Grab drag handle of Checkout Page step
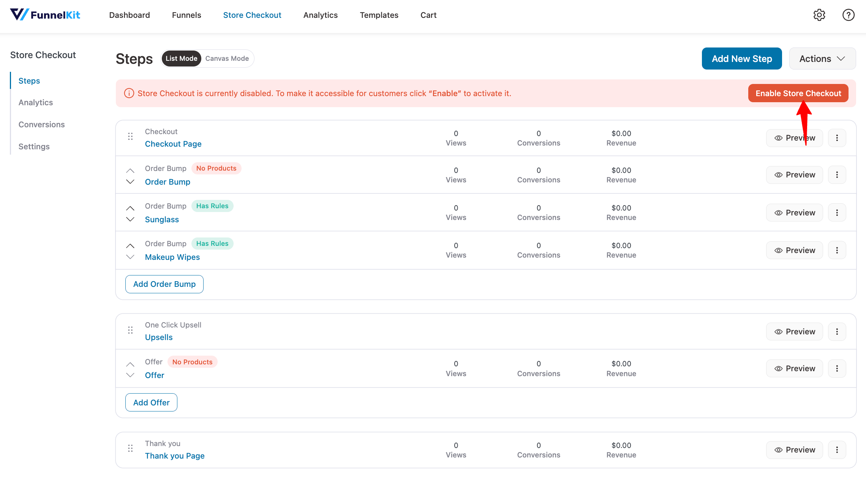 (130, 136)
